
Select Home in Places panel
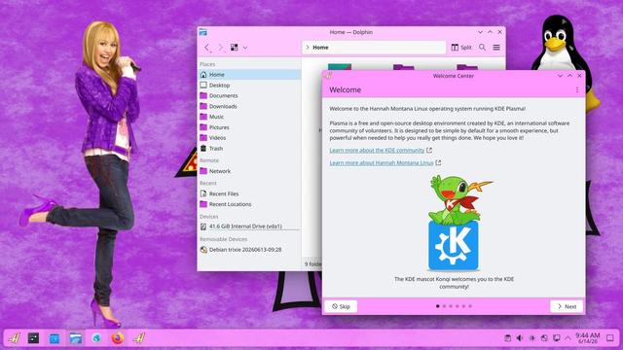[249, 74]
